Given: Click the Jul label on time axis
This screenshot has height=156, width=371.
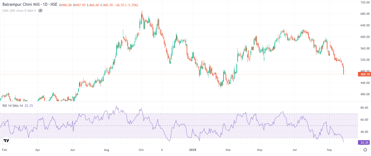Looking at the screenshot, I should click(x=295, y=150).
